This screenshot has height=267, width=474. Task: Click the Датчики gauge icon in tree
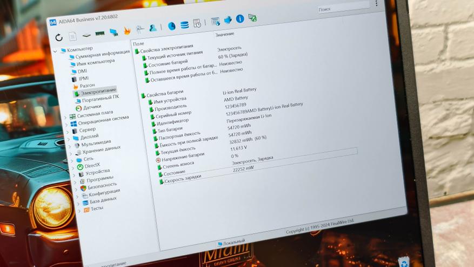(x=78, y=108)
